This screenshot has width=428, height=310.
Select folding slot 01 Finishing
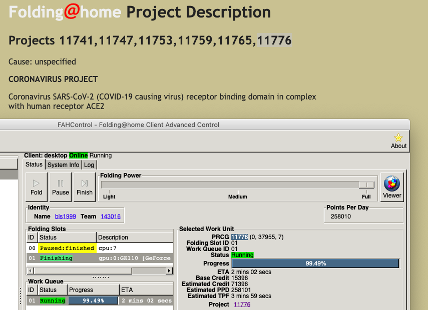[100, 258]
